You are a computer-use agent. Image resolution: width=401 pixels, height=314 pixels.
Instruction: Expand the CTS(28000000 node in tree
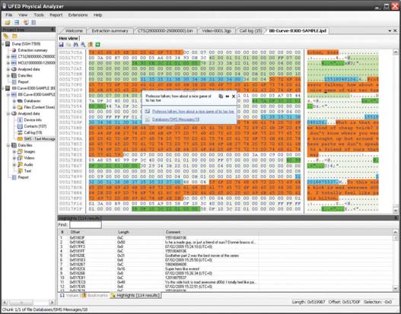[8, 56]
